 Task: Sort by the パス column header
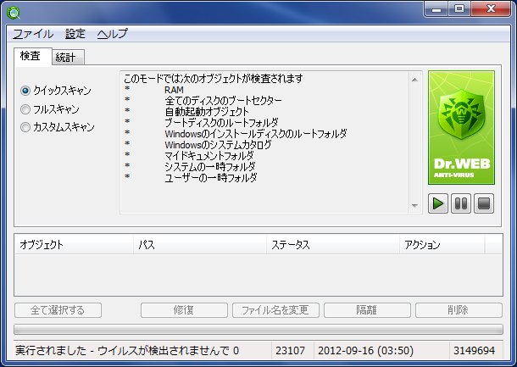[200, 245]
